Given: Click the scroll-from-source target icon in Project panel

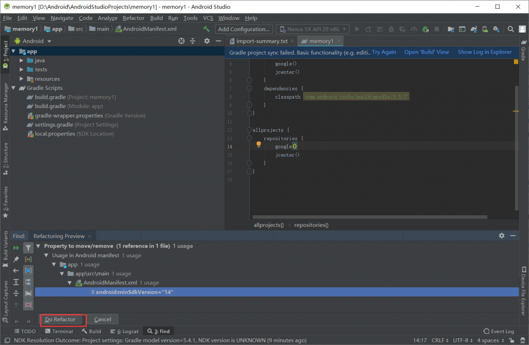Looking at the screenshot, I should (x=181, y=41).
